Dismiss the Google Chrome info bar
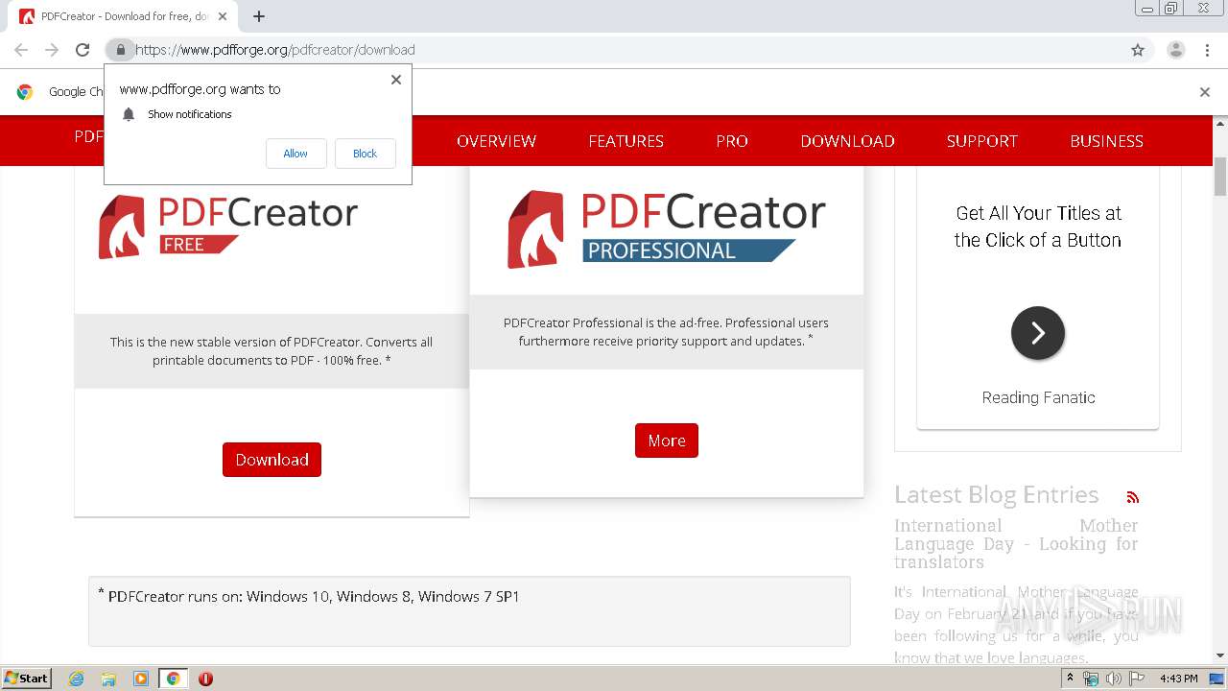 point(1205,92)
